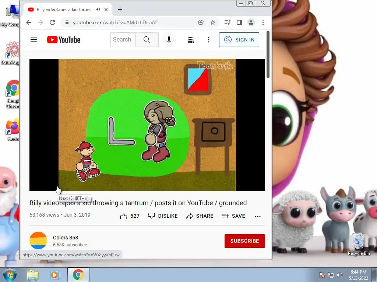Image resolution: width=377 pixels, height=282 pixels.
Task: Click the address bar URL text
Action: [x=115, y=22]
